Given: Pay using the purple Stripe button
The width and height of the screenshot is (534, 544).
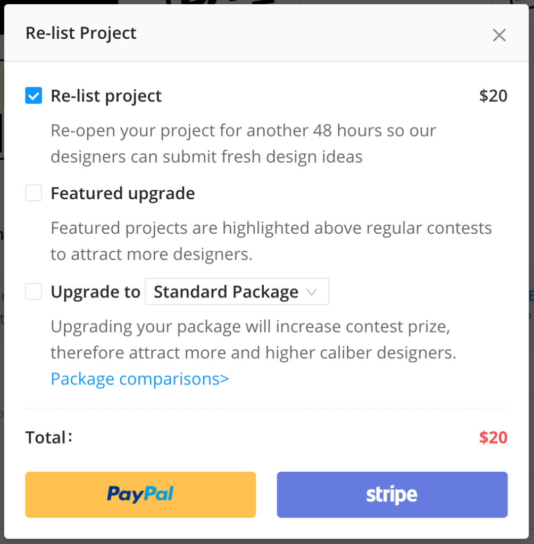Looking at the screenshot, I should [x=392, y=495].
